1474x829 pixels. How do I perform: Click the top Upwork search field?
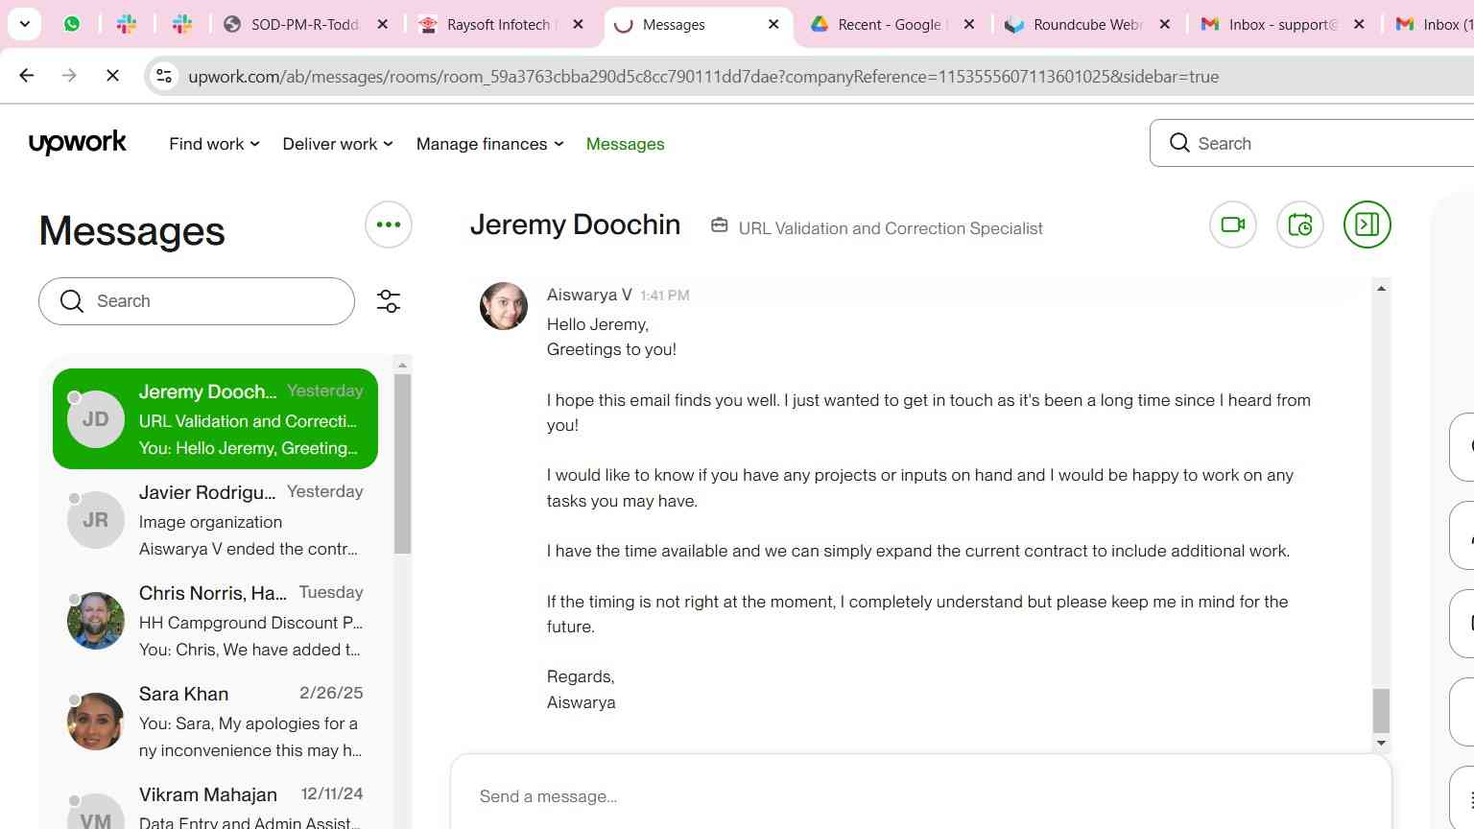[x=1312, y=143]
